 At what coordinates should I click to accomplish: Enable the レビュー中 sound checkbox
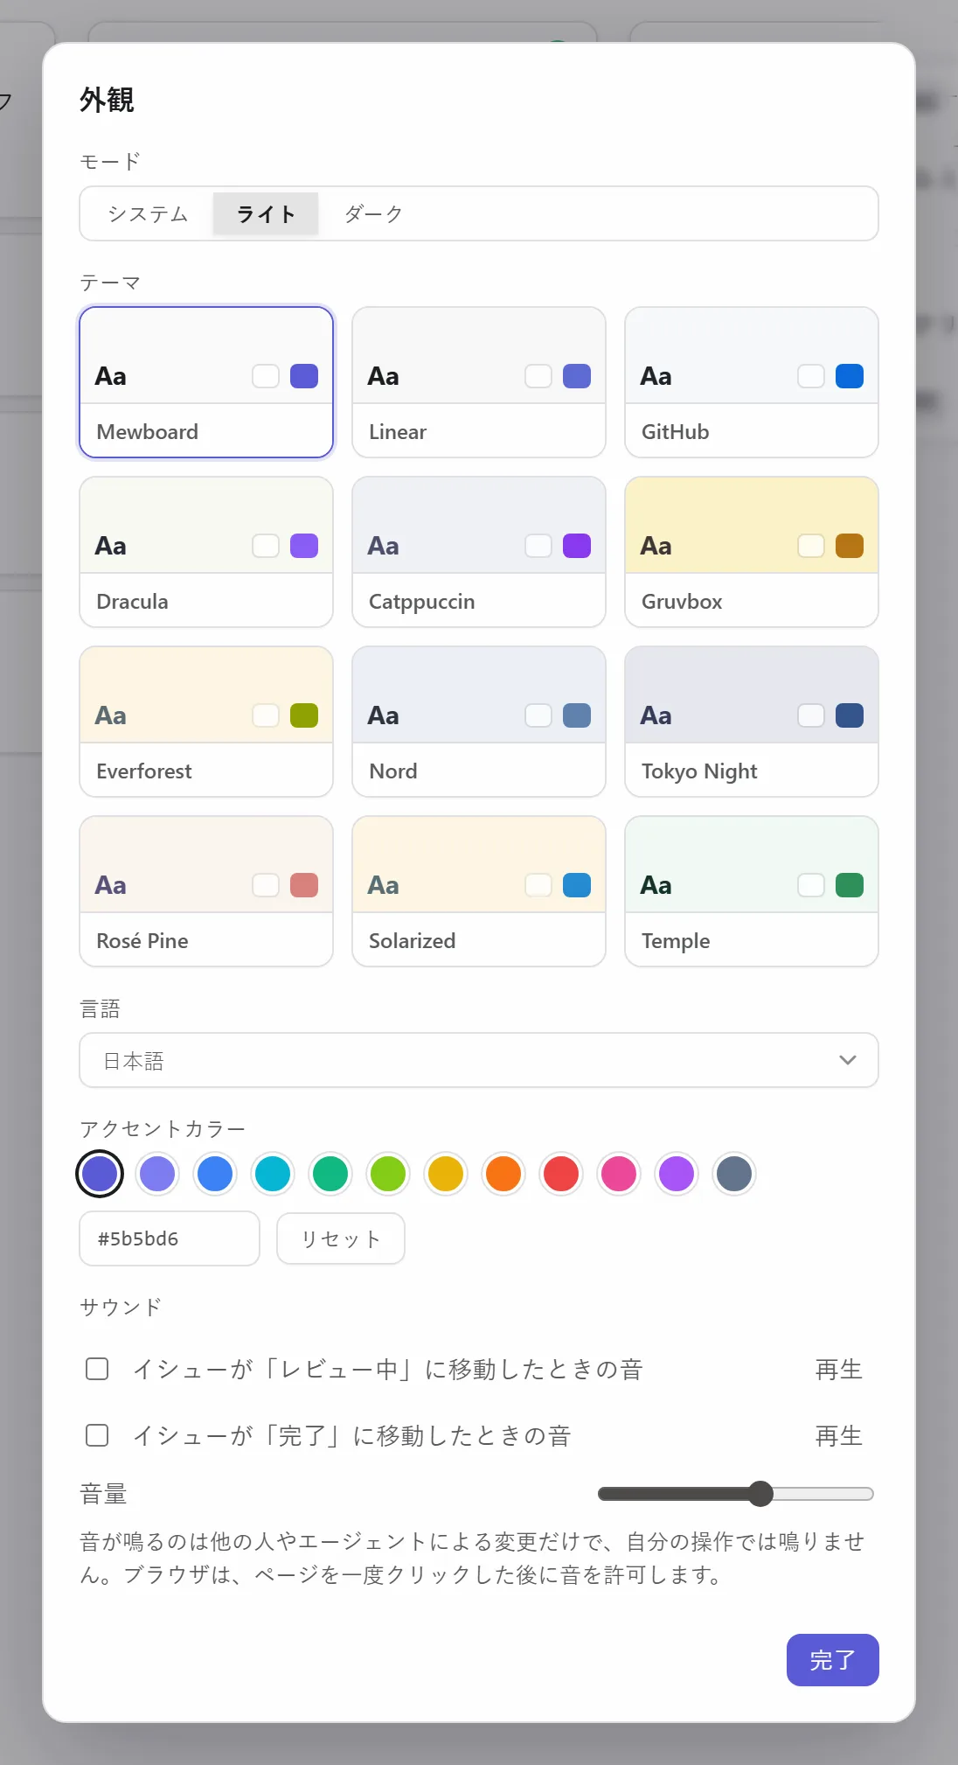[x=97, y=1369]
